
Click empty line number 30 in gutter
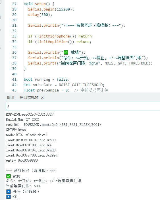tap(14, 20)
